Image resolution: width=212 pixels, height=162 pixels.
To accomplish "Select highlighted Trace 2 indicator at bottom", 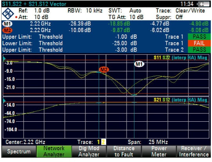I will (x=103, y=142).
